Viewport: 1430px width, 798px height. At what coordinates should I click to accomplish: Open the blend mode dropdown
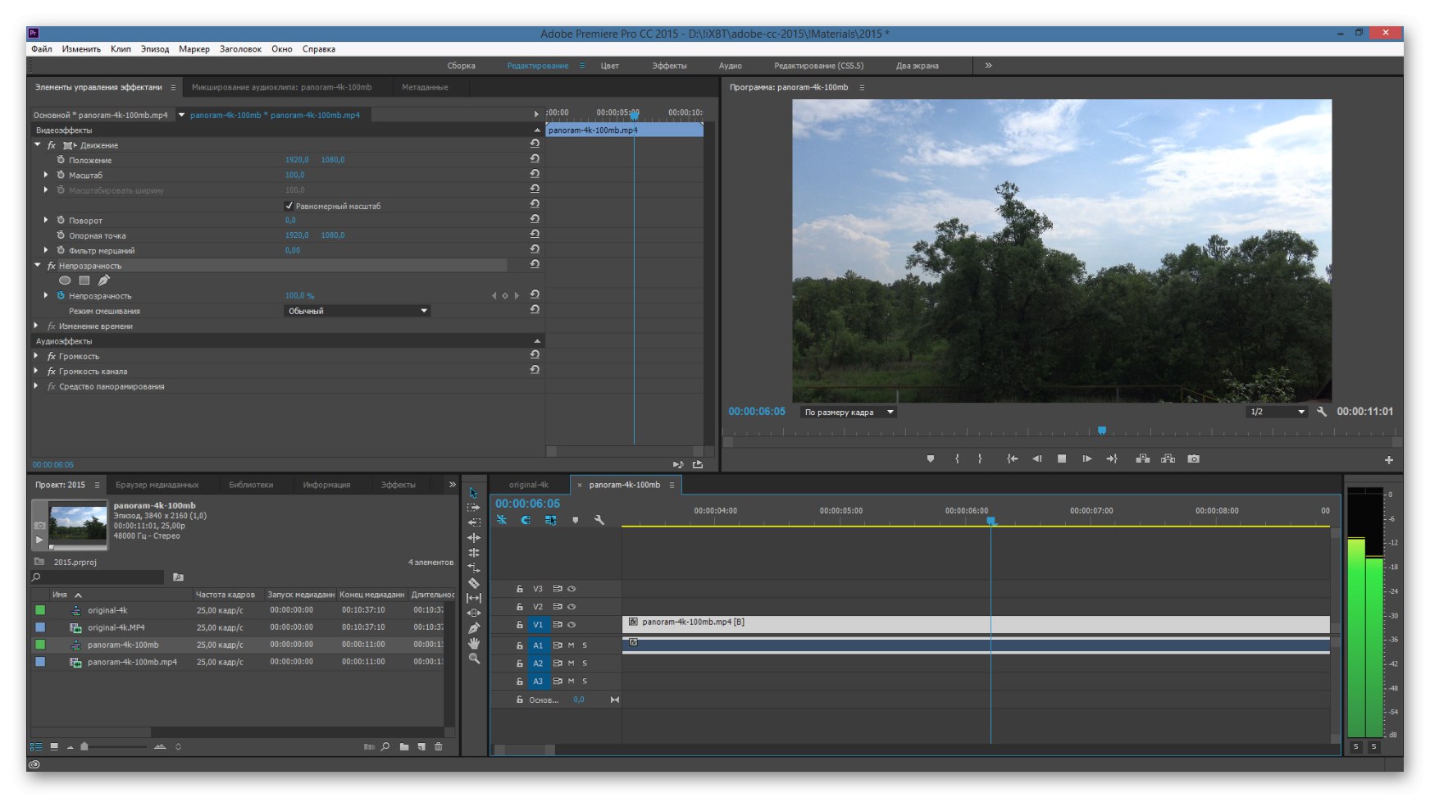point(357,311)
